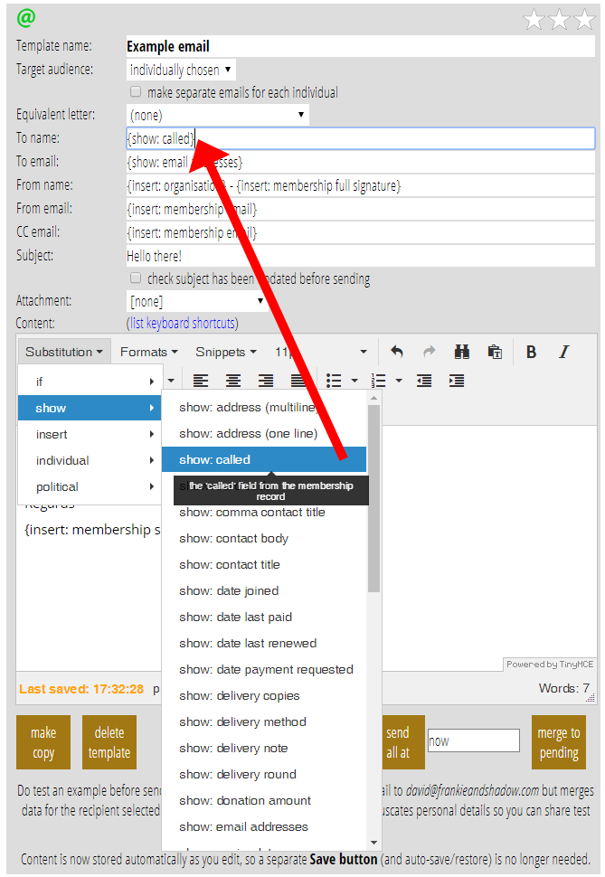The image size is (605, 877).
Task: Decrease the paragraph indent
Action: (x=424, y=381)
